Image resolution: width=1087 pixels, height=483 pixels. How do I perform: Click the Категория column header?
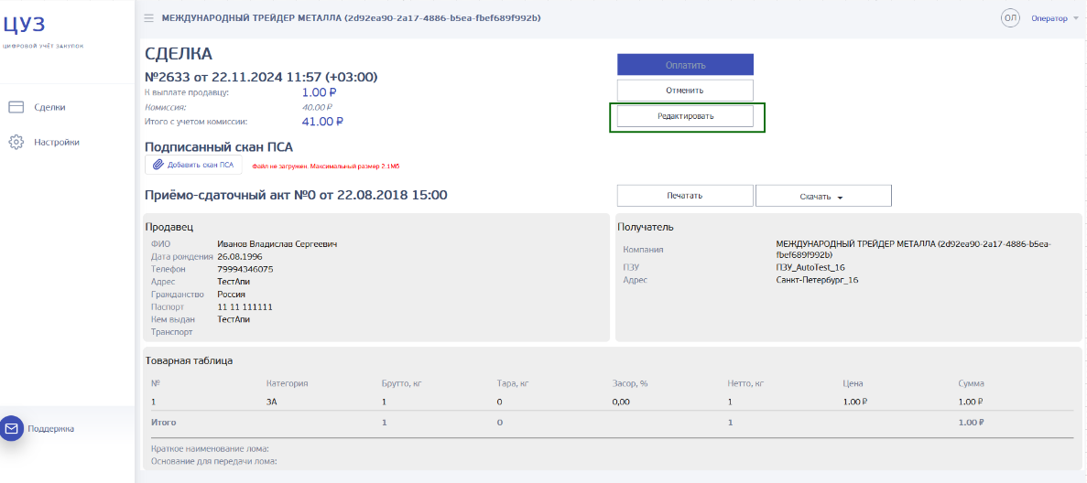coord(287,383)
